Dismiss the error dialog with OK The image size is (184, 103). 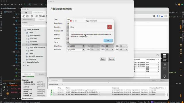[108, 41]
